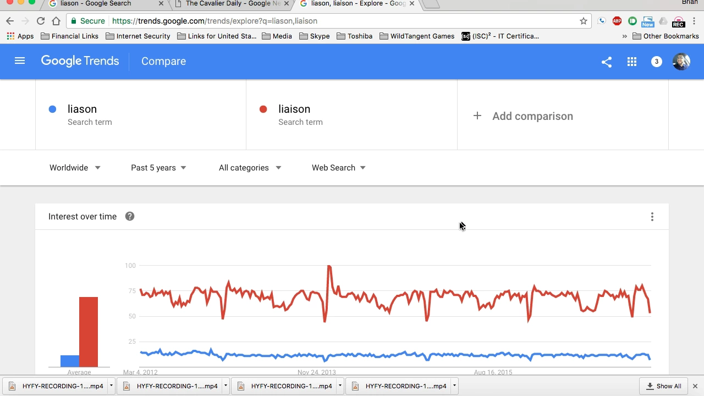Click the green Secure lock indicator
This screenshot has height=396, width=704.
click(x=88, y=21)
